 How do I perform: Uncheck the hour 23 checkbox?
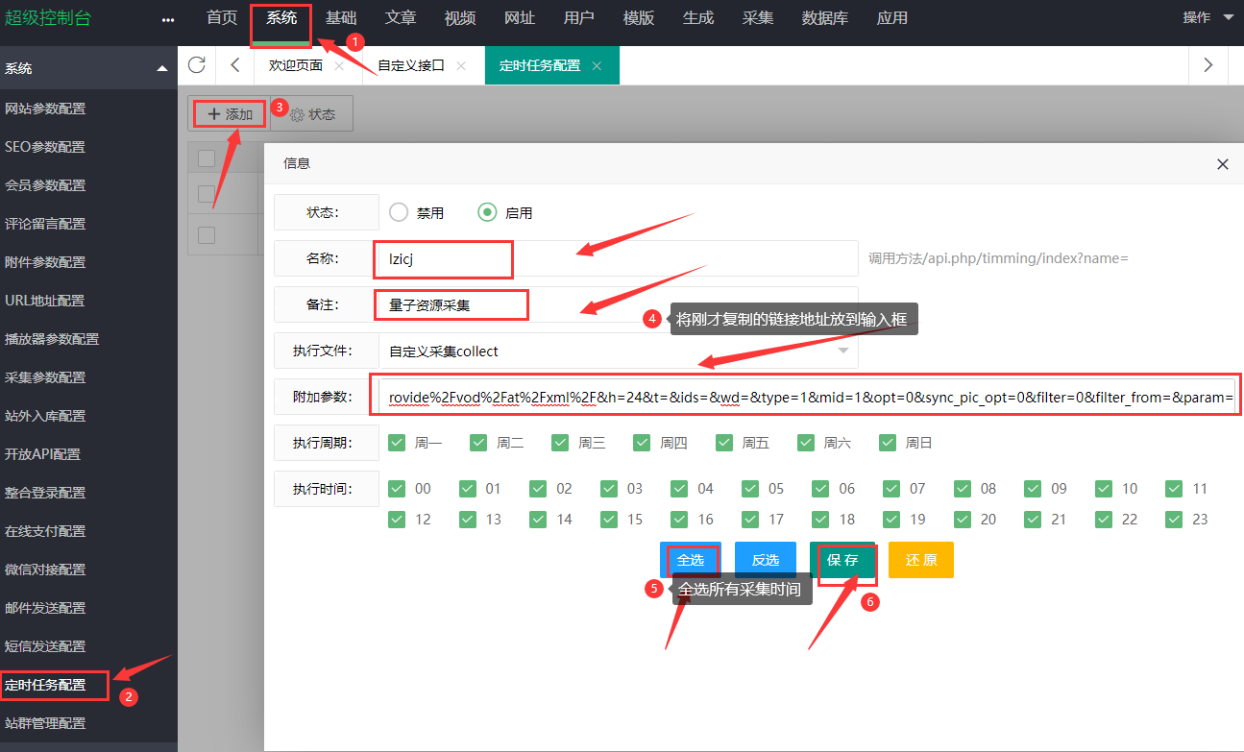coord(1174,519)
